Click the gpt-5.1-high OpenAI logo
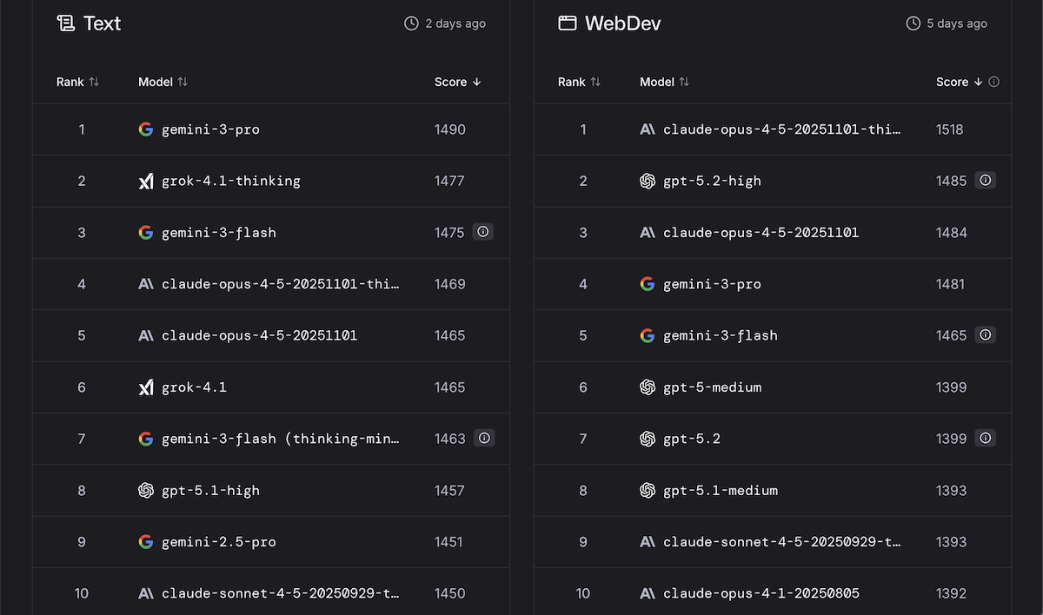The width and height of the screenshot is (1043, 615). [146, 491]
